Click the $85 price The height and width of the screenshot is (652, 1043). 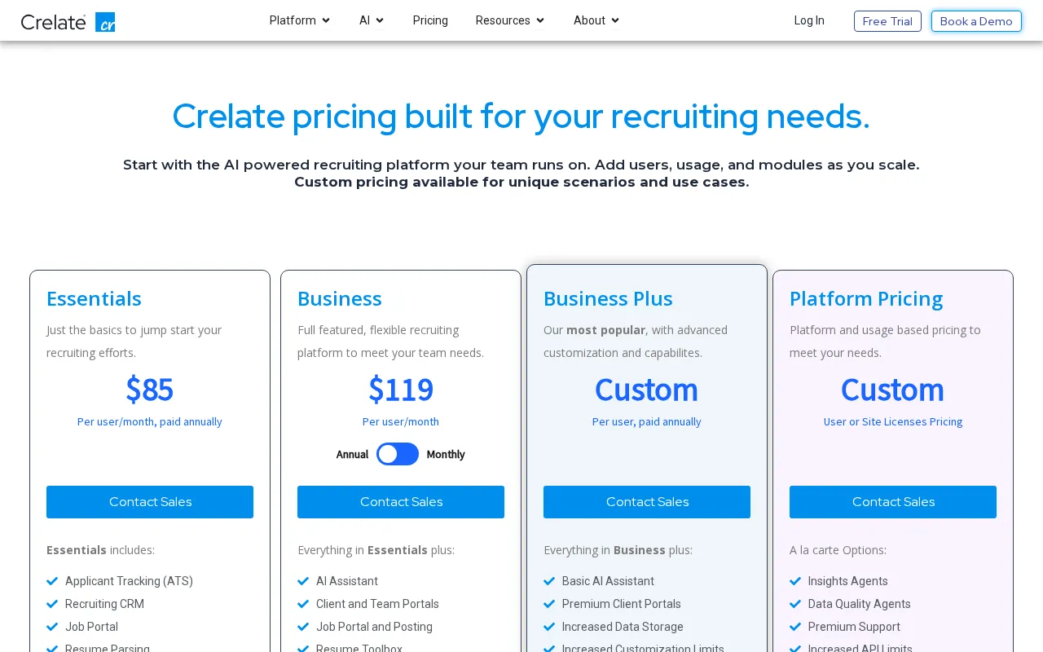click(x=150, y=390)
